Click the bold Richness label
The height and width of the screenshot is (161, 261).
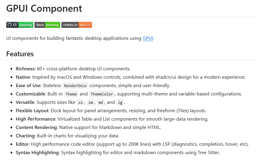[x=26, y=69]
